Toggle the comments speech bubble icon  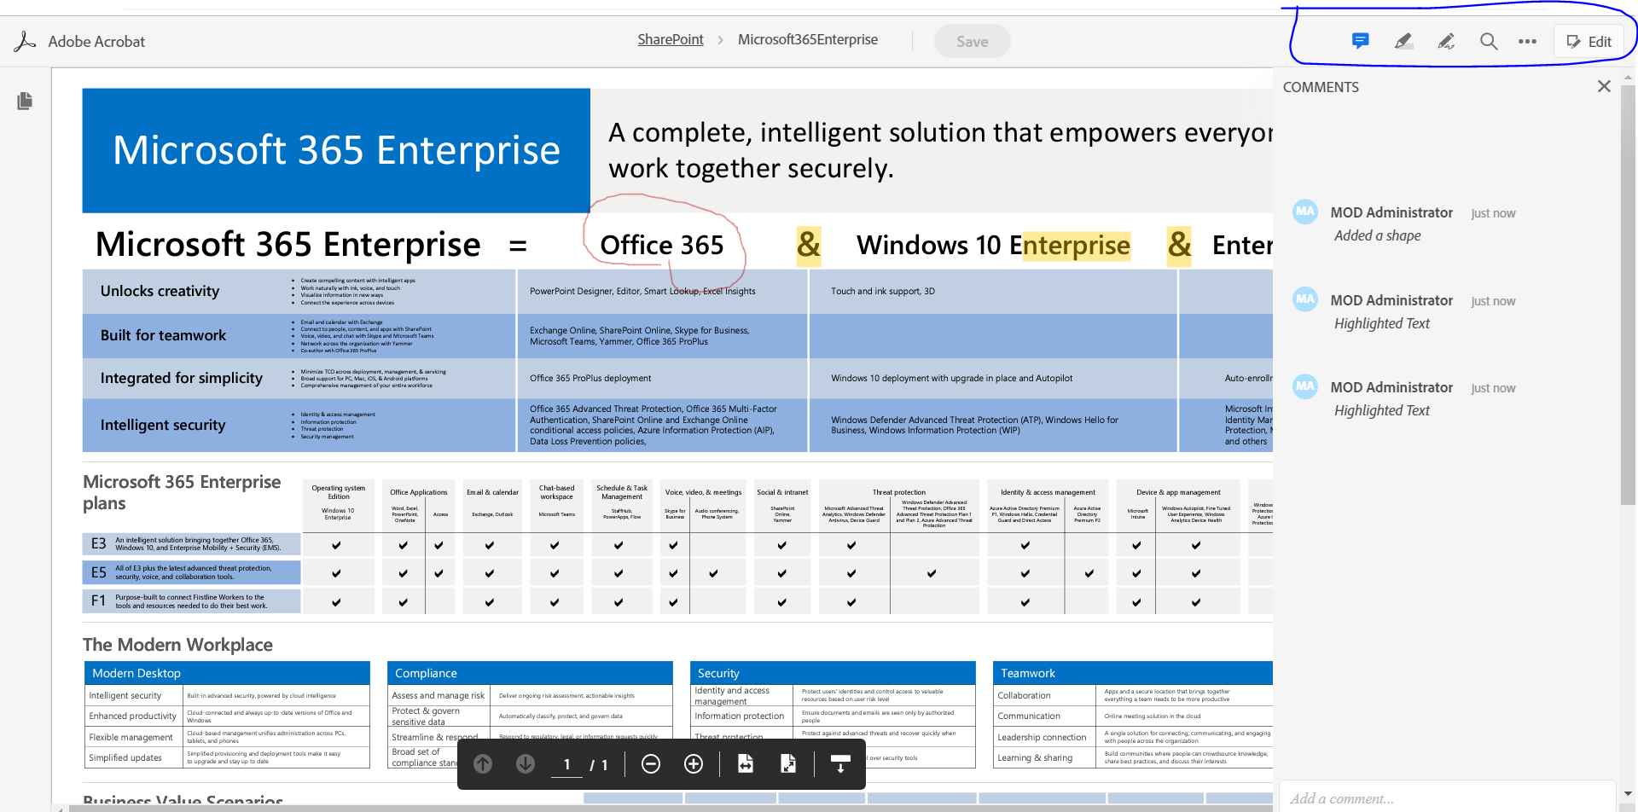pos(1360,41)
